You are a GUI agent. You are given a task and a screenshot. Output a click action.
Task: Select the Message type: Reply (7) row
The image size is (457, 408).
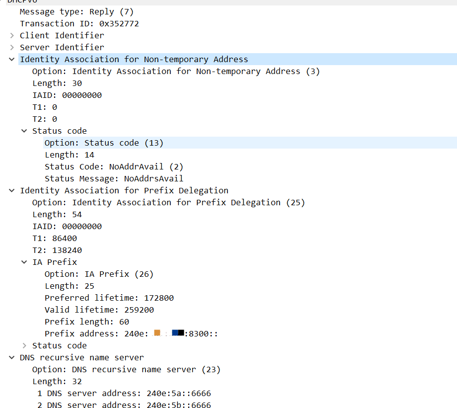[76, 11]
